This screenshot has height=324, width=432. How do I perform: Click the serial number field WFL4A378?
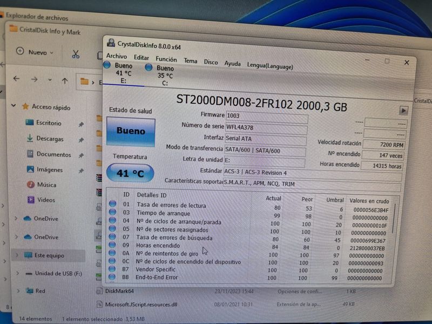[266, 129]
